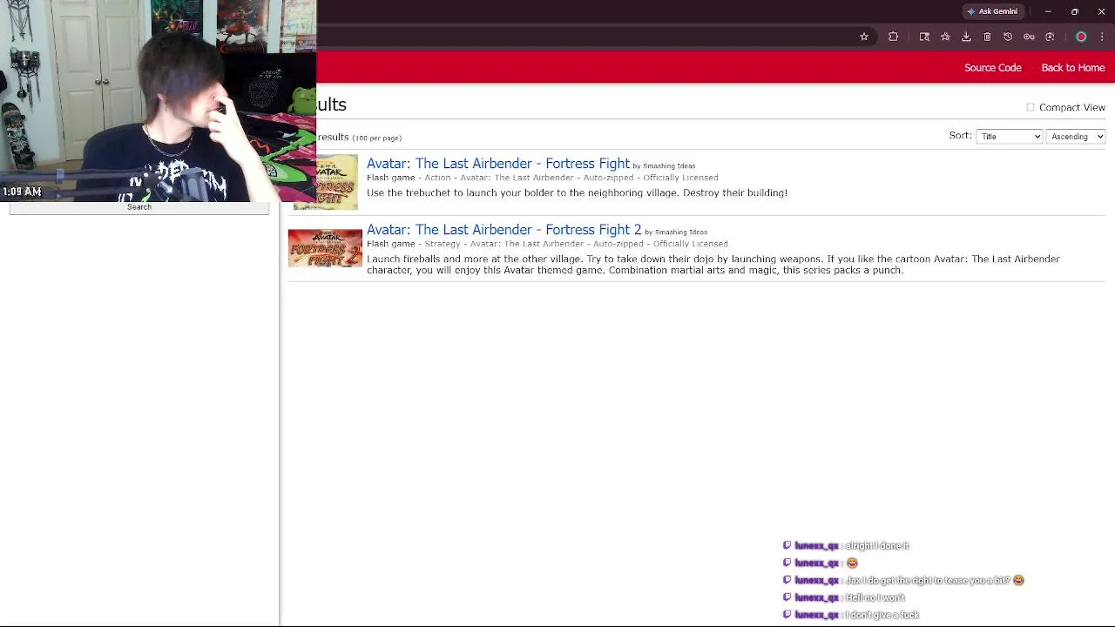The width and height of the screenshot is (1115, 627).
Task: Click the Fortress Fight 2 thumbnail image
Action: [x=325, y=248]
